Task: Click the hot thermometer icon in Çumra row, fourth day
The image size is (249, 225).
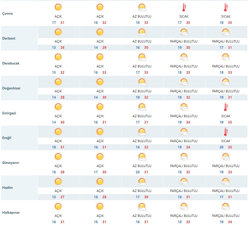Action: click(x=184, y=7)
